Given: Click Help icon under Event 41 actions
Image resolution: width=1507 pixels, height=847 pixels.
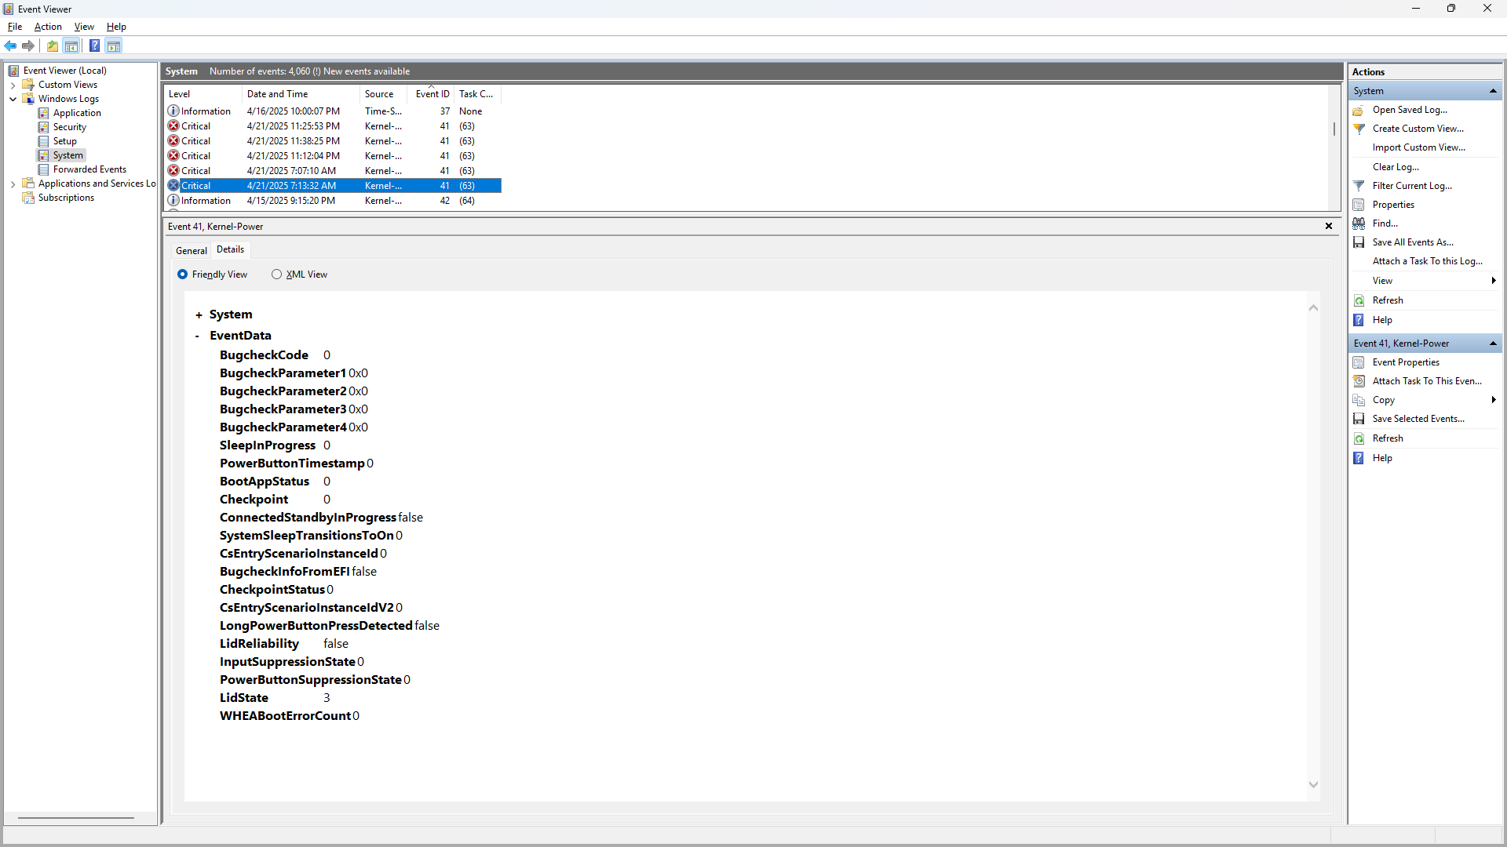Looking at the screenshot, I should 1359,458.
